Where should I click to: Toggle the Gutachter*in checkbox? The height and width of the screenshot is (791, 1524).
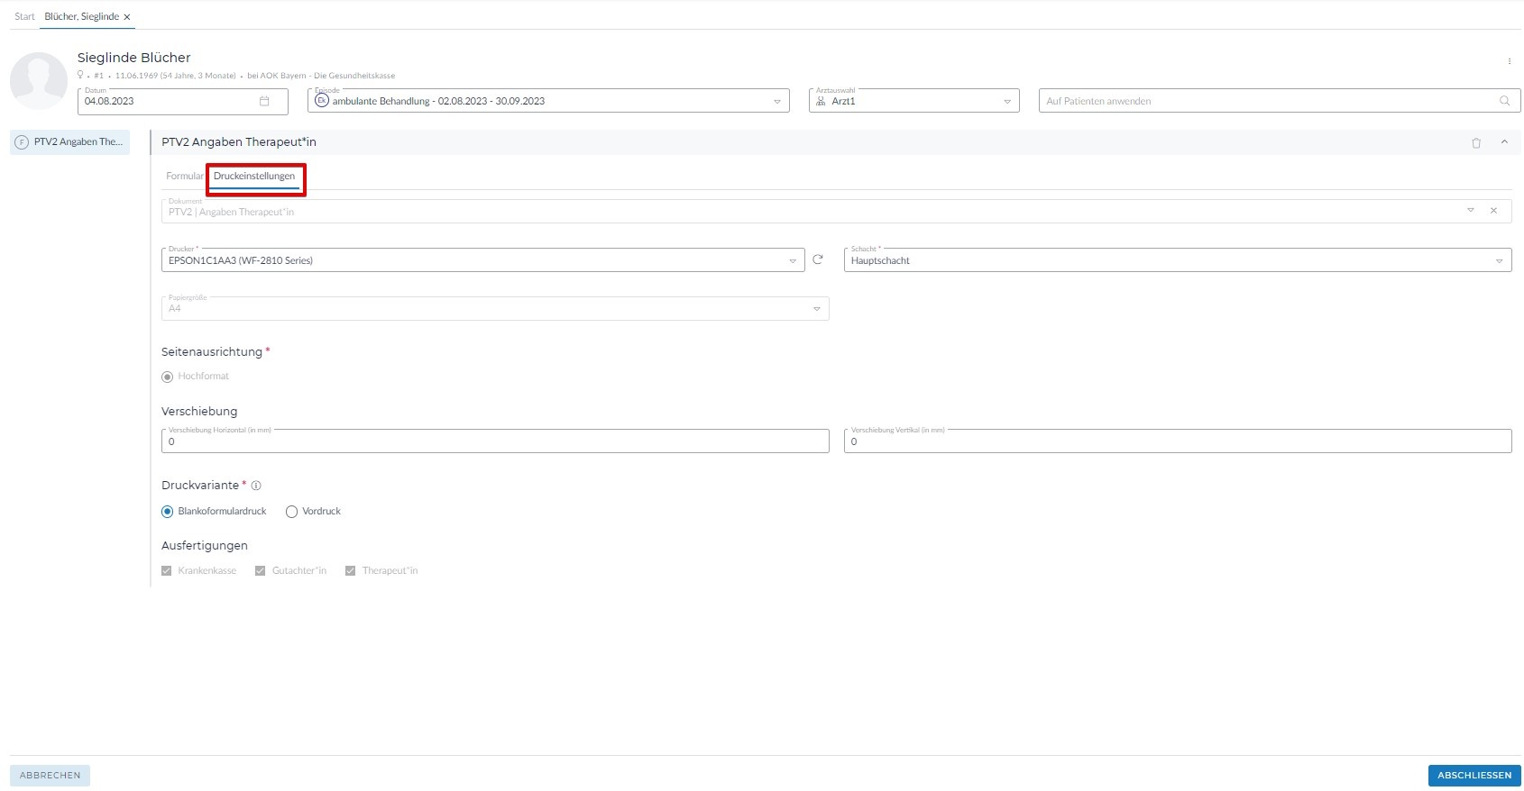[x=261, y=571]
